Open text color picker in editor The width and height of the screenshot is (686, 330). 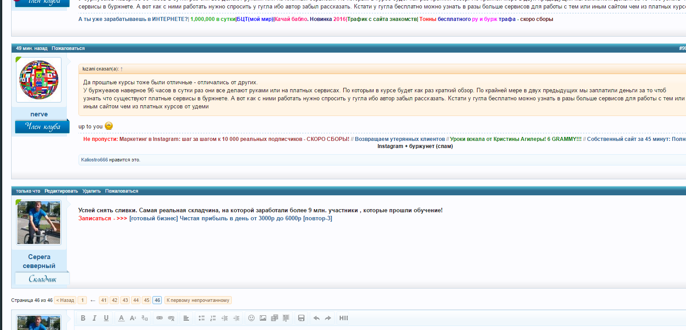121,318
